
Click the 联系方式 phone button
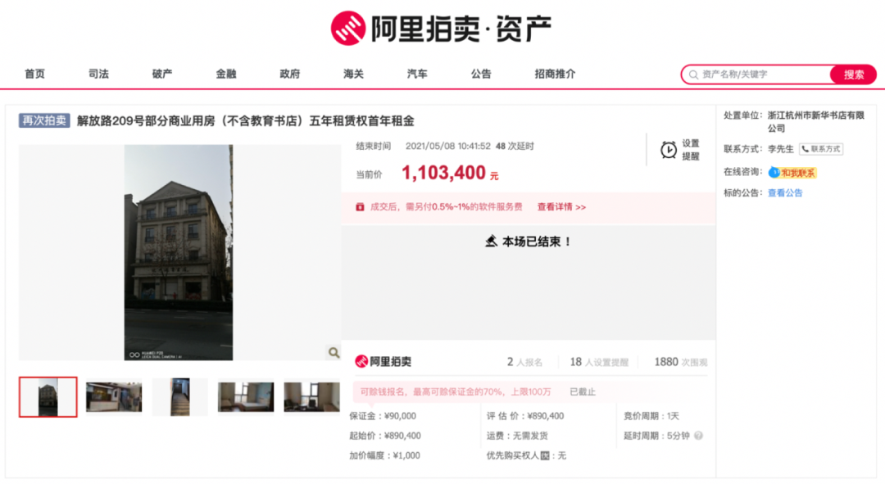tap(820, 149)
